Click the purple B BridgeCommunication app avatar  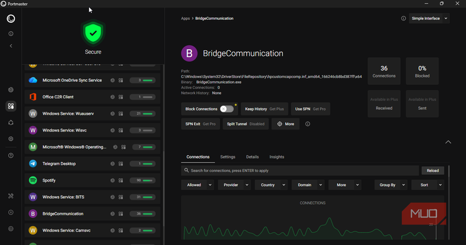[x=190, y=53]
